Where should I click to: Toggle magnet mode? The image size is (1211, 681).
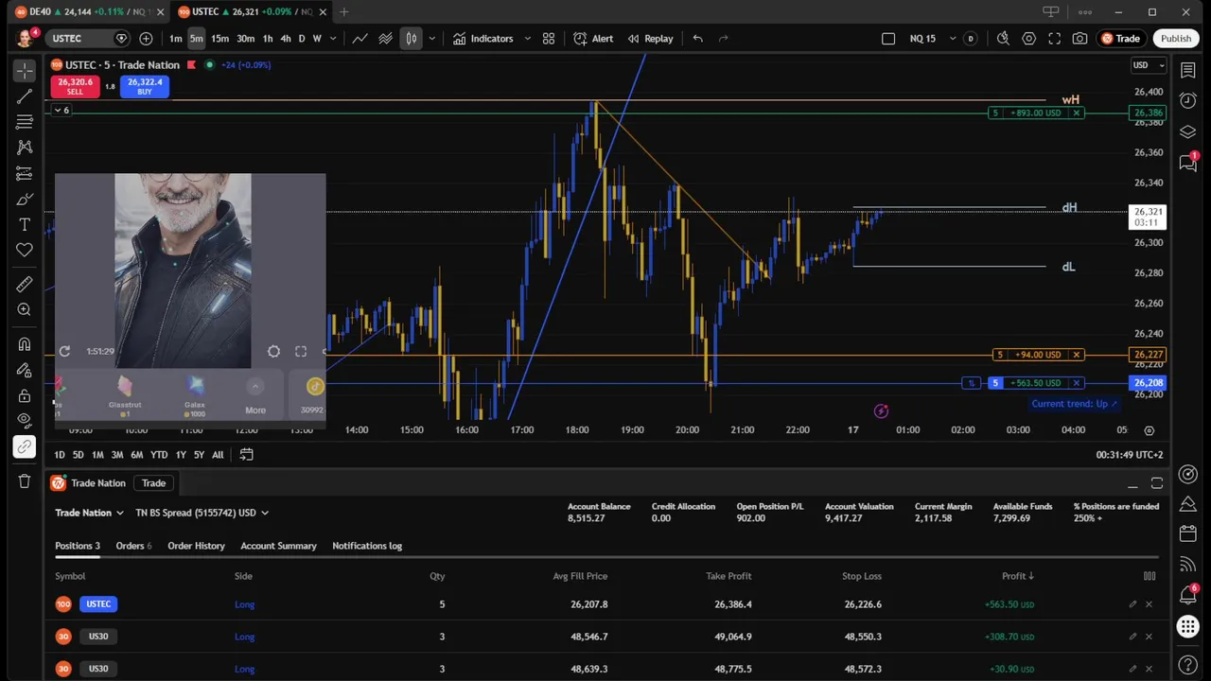click(x=25, y=343)
